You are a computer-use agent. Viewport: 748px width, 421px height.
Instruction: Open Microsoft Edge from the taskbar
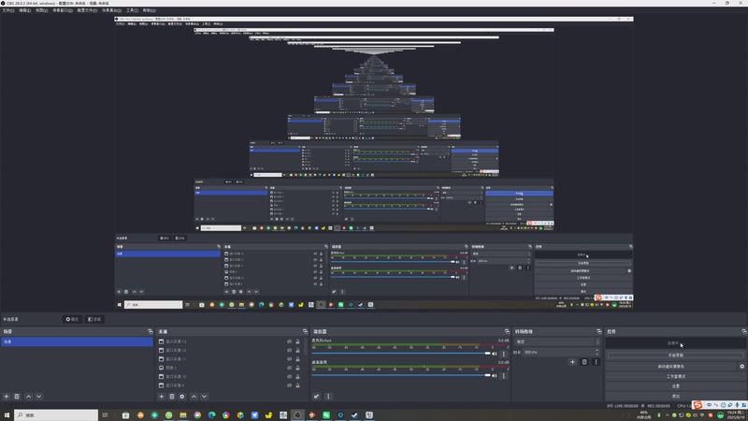212,415
